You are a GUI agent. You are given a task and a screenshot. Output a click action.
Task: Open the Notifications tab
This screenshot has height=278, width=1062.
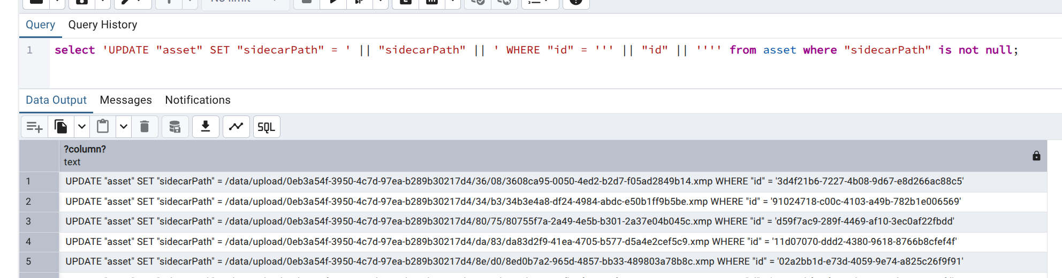(198, 100)
